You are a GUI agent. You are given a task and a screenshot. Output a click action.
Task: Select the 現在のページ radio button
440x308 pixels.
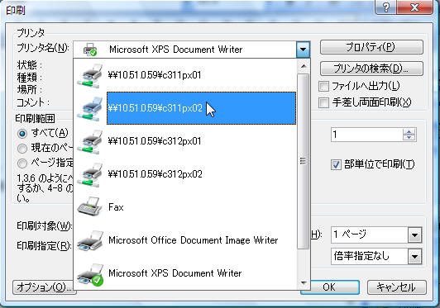pyautogui.click(x=22, y=149)
